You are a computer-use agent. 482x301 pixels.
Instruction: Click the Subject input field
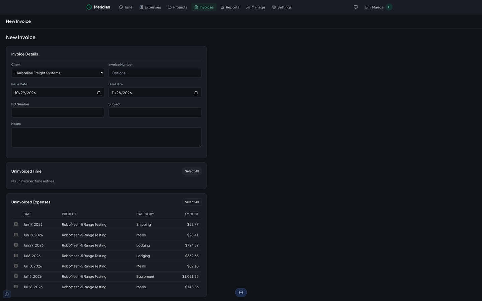click(155, 112)
